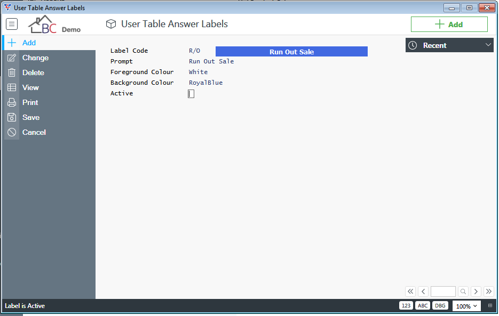Click the trash Delete icon
This screenshot has width=499, height=316.
coord(12,72)
